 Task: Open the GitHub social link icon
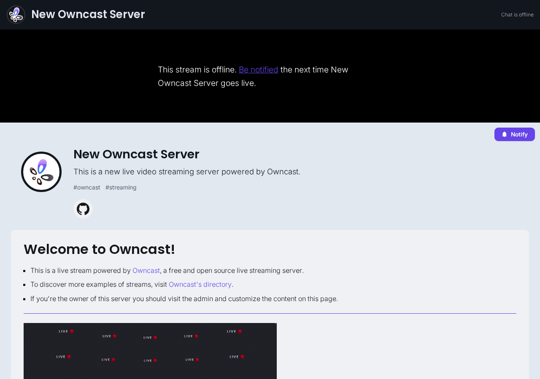point(83,209)
